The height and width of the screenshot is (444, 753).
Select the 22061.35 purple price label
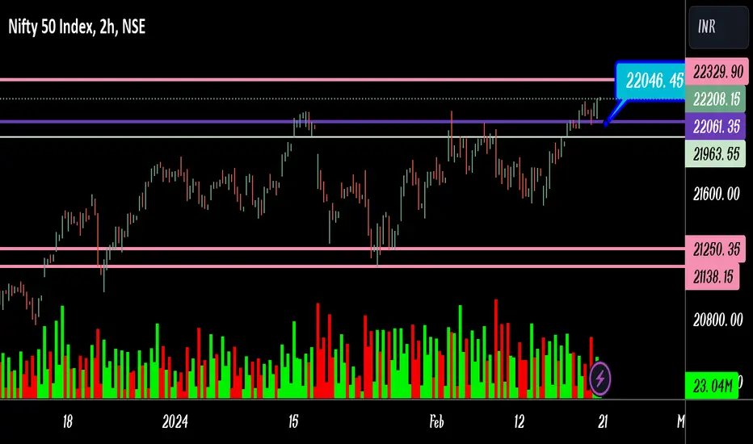click(716, 127)
